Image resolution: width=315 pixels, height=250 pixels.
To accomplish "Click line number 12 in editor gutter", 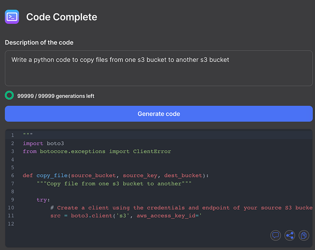I will point(11,224).
